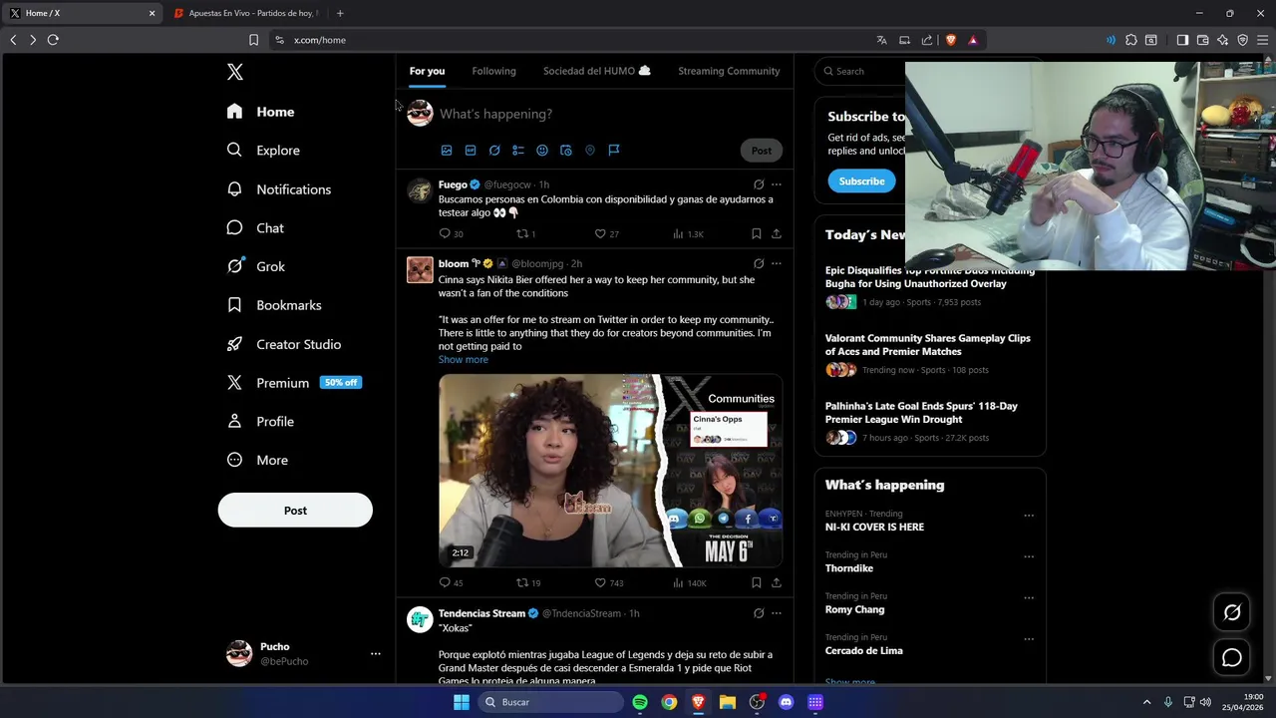
Task: Switch to Streaming Community tab
Action: 729,71
